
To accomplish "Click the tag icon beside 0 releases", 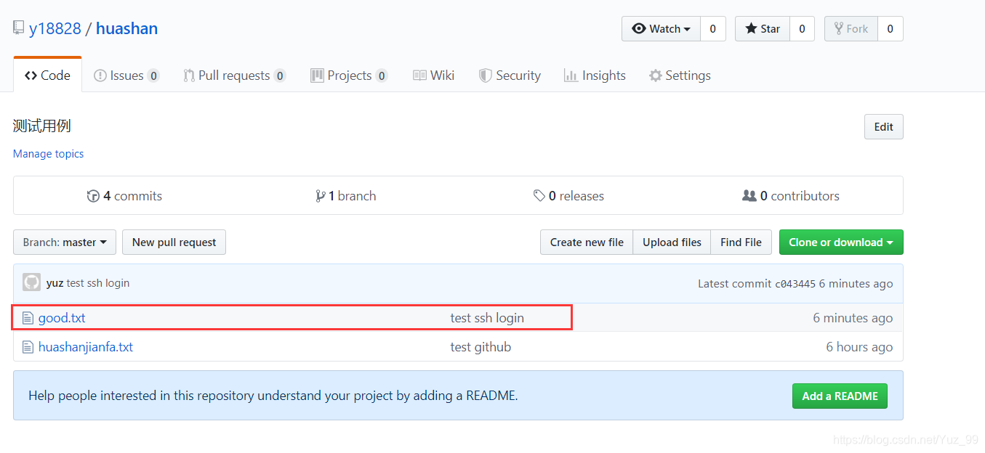I will click(x=539, y=196).
